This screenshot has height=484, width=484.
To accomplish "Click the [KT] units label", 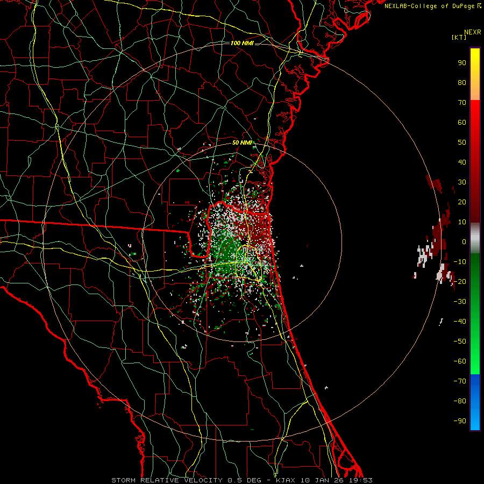I will point(459,37).
